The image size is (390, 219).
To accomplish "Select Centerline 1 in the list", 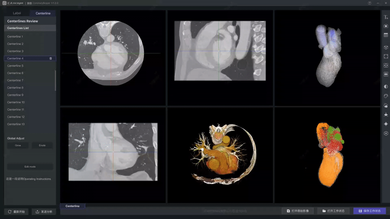I will [30, 36].
